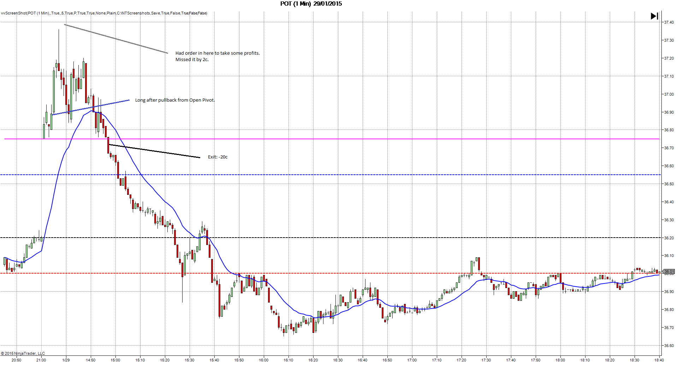Click the scroll-to-latest-bar arrow icon
This screenshot has width=678, height=365.
coord(654,16)
